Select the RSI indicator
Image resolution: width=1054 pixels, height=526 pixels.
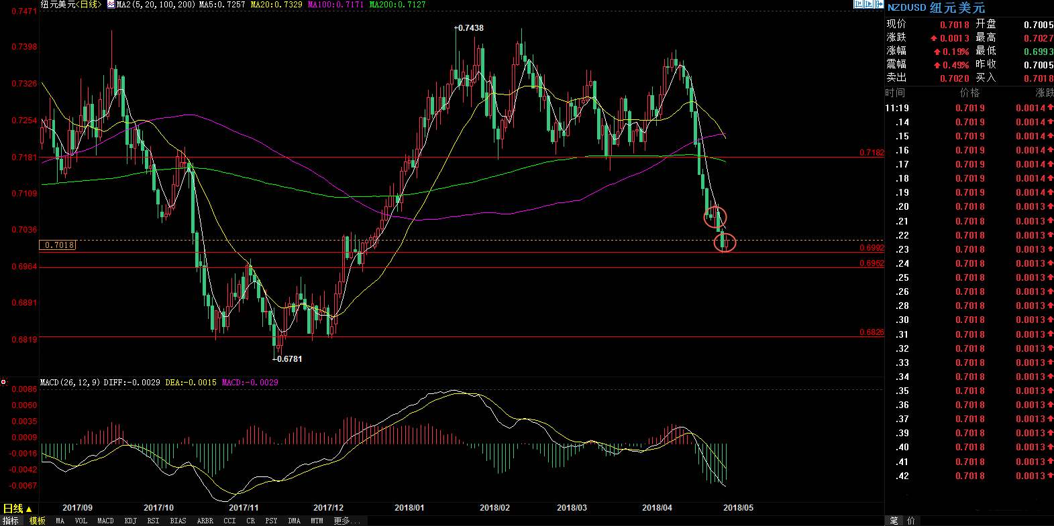coord(154,521)
